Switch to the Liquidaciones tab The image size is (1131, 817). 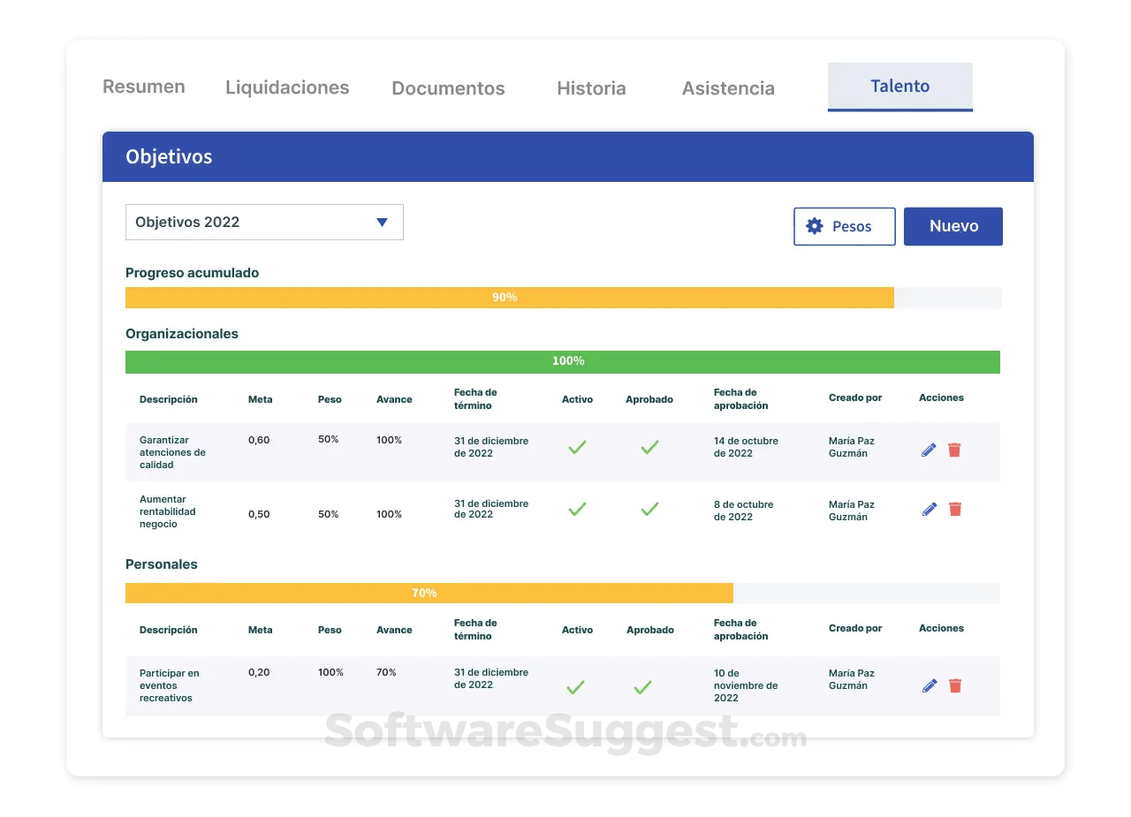pos(287,87)
